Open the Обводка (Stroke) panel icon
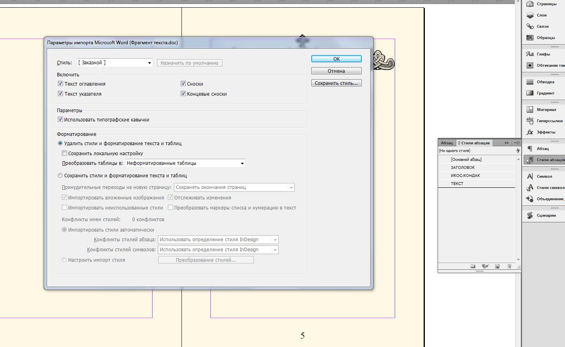The image size is (565, 347). (530, 82)
